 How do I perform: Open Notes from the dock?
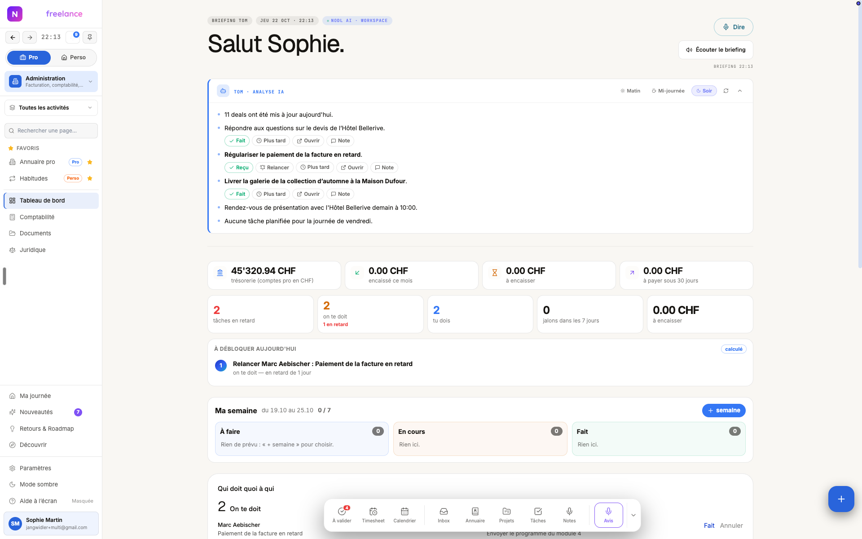pyautogui.click(x=569, y=515)
